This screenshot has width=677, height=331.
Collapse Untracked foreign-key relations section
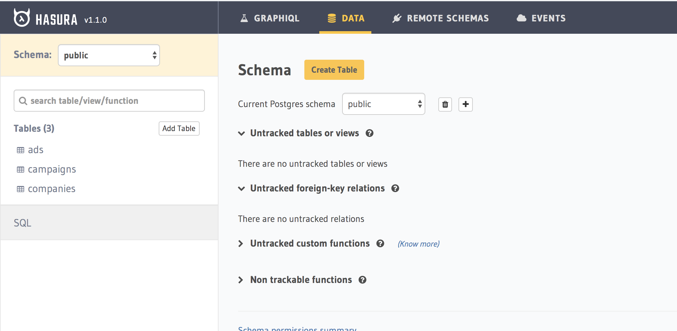coord(241,188)
